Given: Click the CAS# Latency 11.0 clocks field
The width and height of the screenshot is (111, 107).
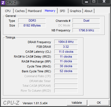Looking at the screenshot, I should tap(66, 52).
